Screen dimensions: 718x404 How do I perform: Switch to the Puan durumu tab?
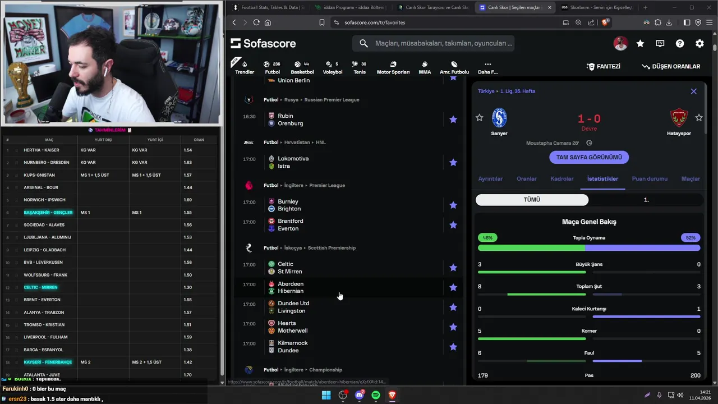point(650,178)
